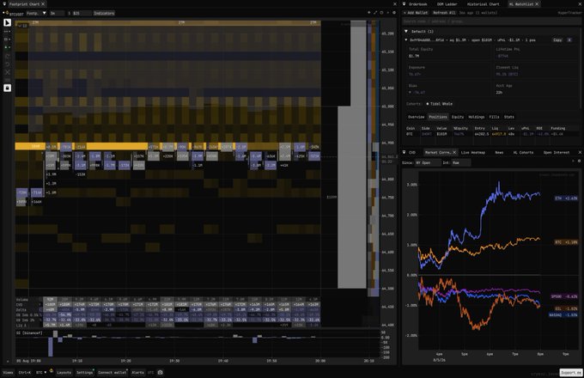
Task: Click the BTC position row coin cell
Action: 410,134
